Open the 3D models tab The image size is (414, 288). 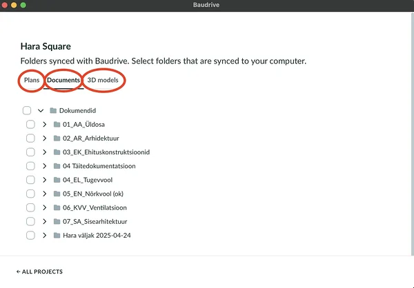pyautogui.click(x=102, y=81)
